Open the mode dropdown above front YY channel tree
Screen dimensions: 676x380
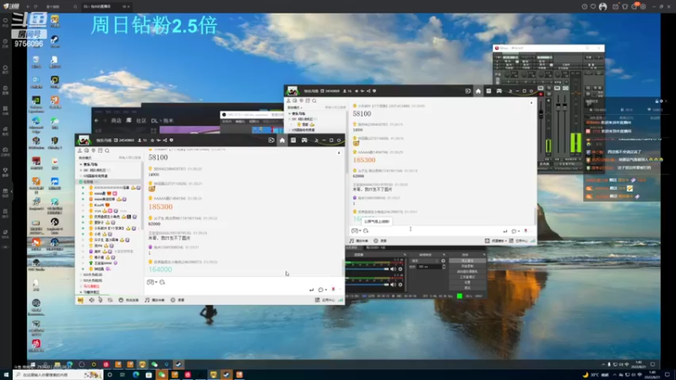[85, 158]
